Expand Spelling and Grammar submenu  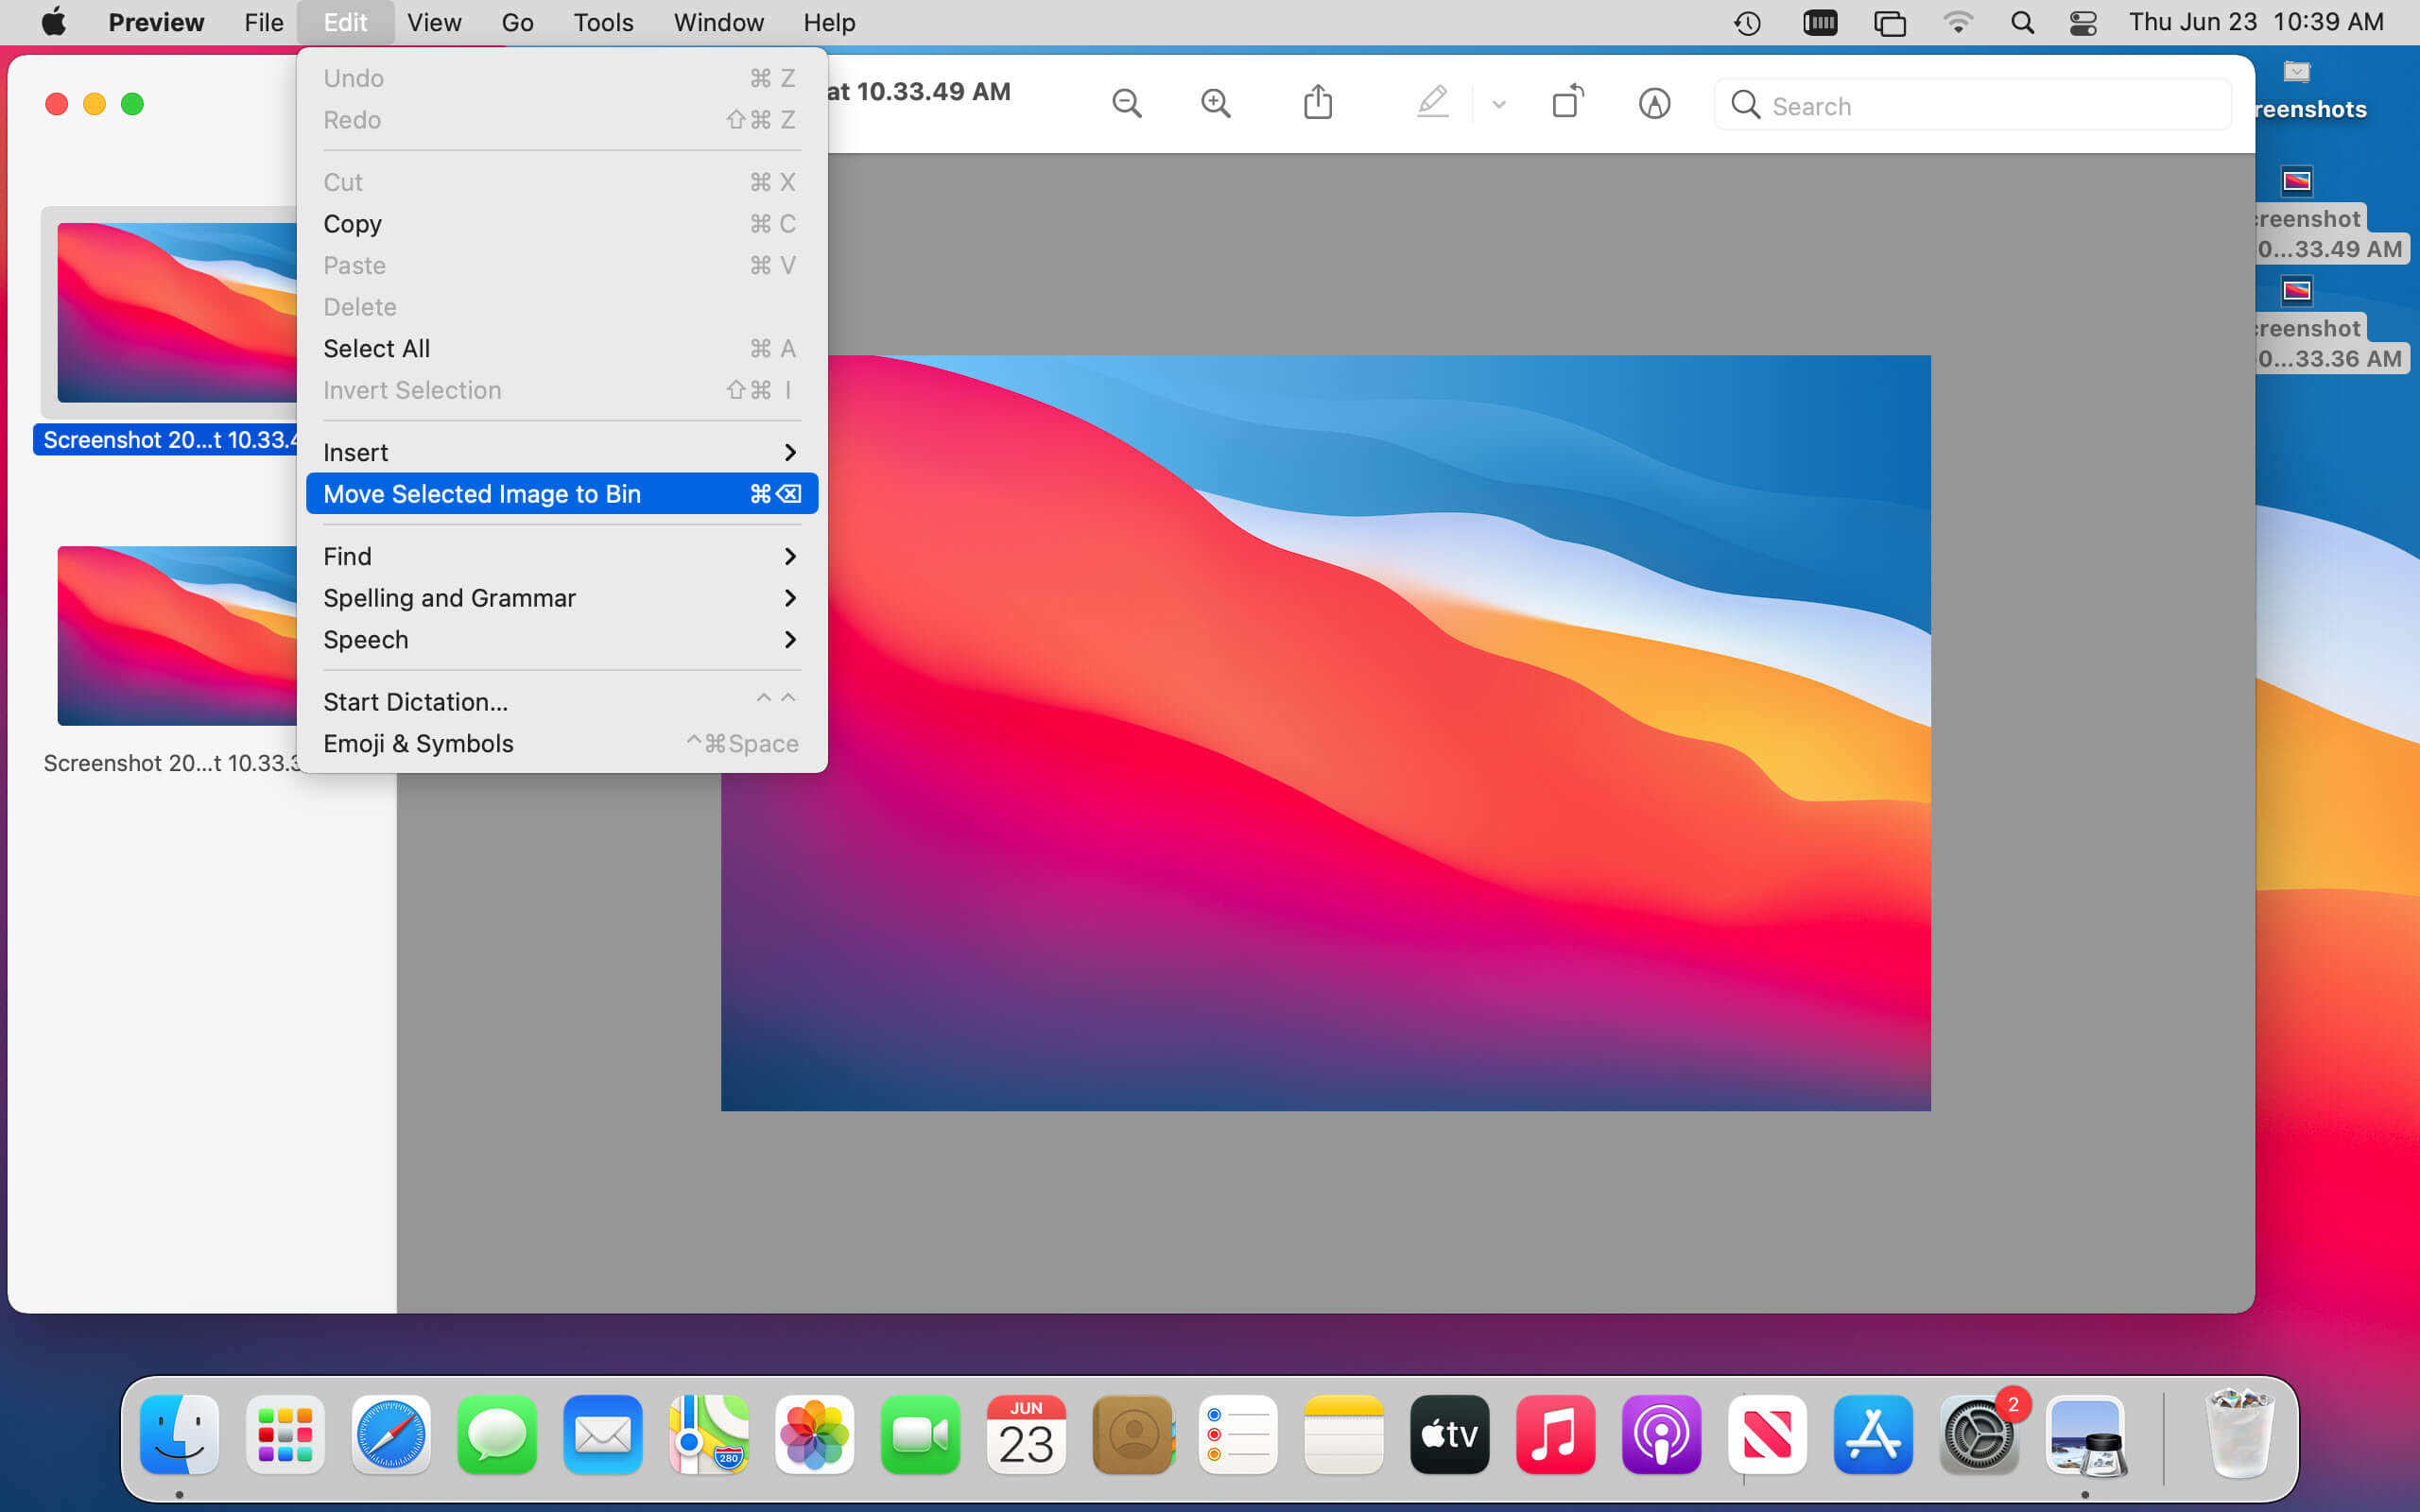(x=562, y=598)
